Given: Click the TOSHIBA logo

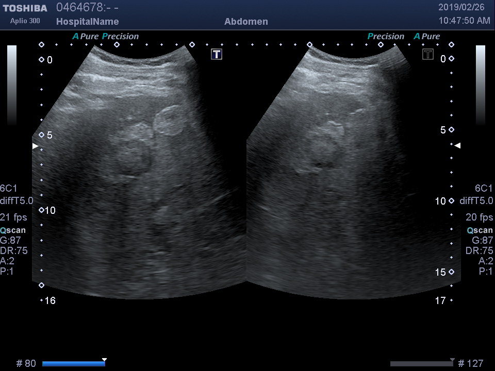Looking at the screenshot, I should click(x=25, y=8).
